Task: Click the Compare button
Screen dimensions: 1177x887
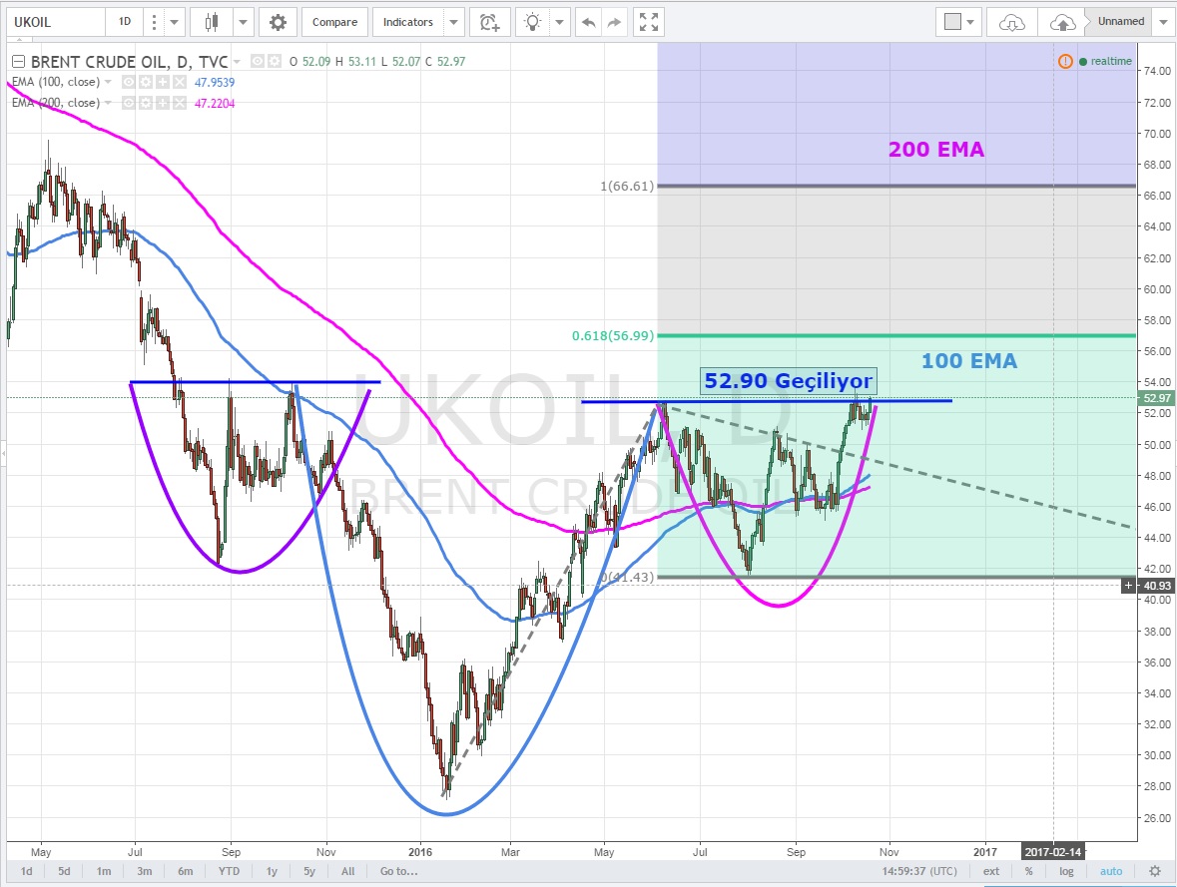Action: [x=334, y=22]
